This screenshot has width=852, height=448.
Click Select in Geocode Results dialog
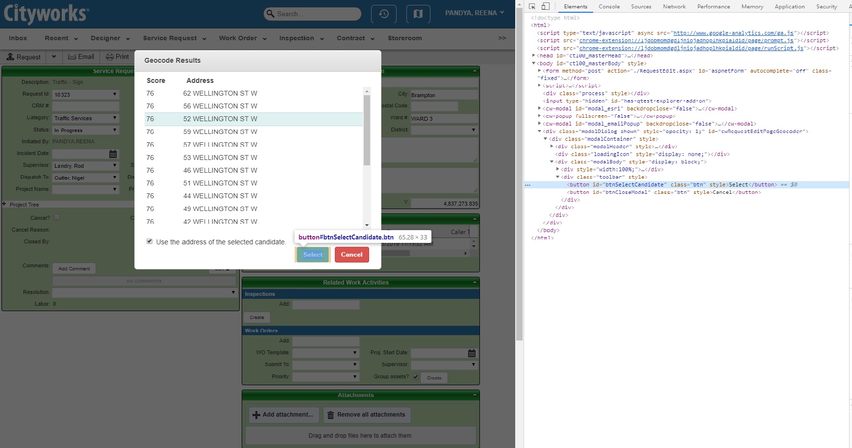point(312,254)
